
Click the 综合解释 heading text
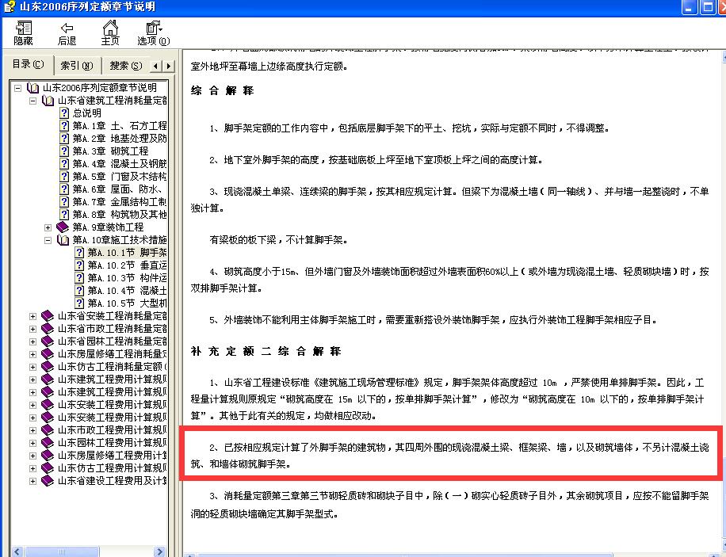(222, 91)
